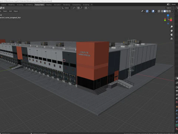Toggle viewport gizmos display
Screen dimensions: 178x134
pos(147,11)
